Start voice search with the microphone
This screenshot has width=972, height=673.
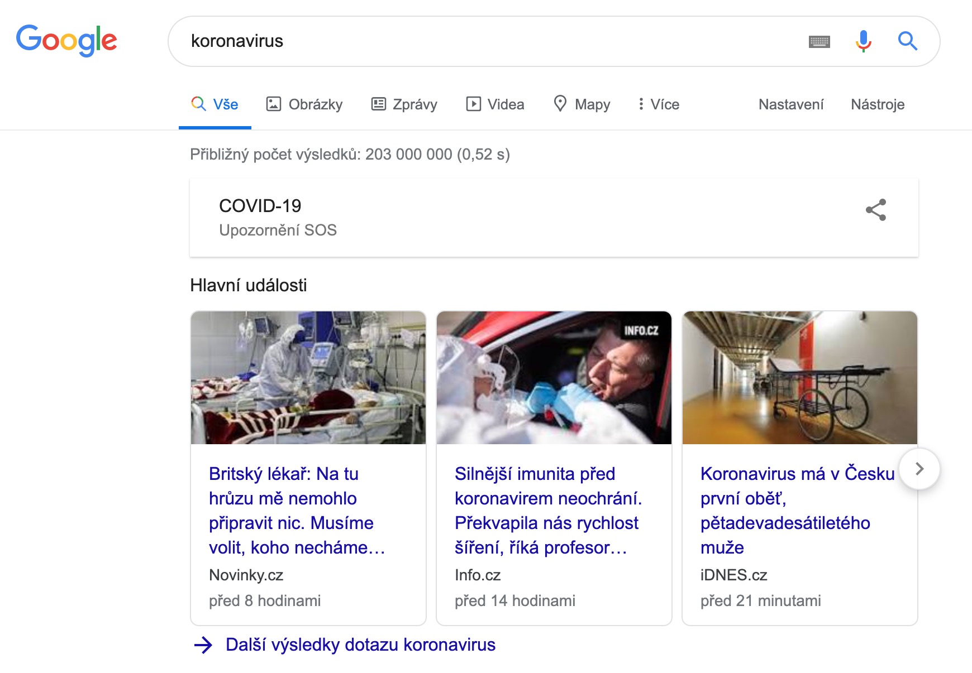[x=863, y=41]
